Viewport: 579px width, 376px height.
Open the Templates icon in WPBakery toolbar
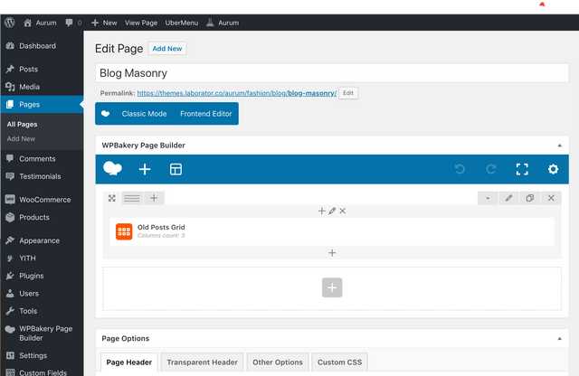pyautogui.click(x=176, y=169)
